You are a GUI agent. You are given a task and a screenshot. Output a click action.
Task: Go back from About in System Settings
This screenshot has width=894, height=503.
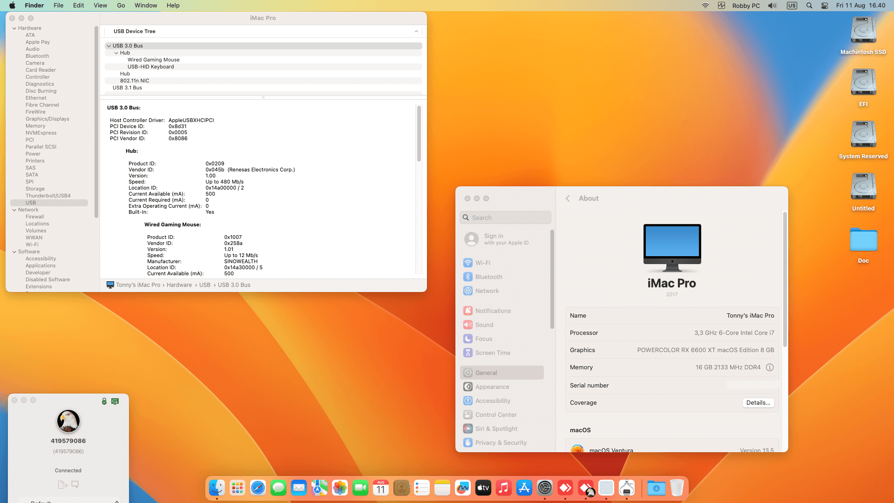[x=568, y=198]
